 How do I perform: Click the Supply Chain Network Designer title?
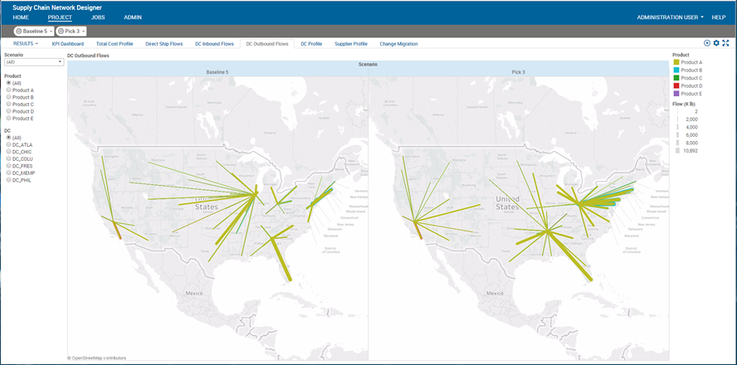57,8
